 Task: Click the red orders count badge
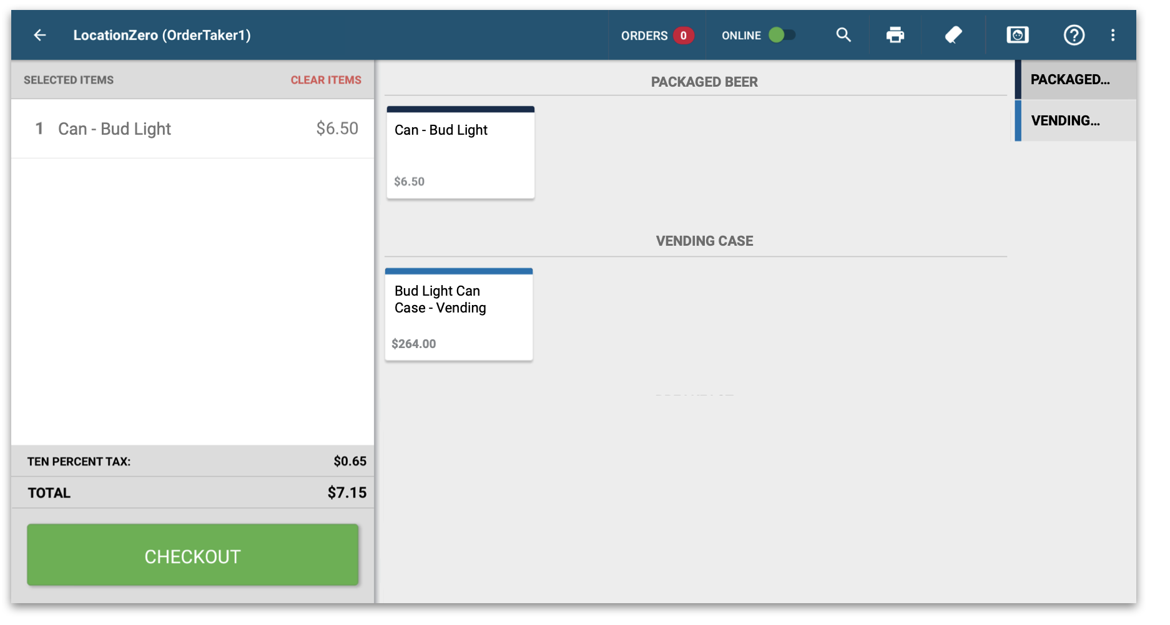tap(683, 36)
